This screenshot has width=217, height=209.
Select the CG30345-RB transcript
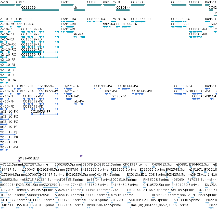[138, 22]
